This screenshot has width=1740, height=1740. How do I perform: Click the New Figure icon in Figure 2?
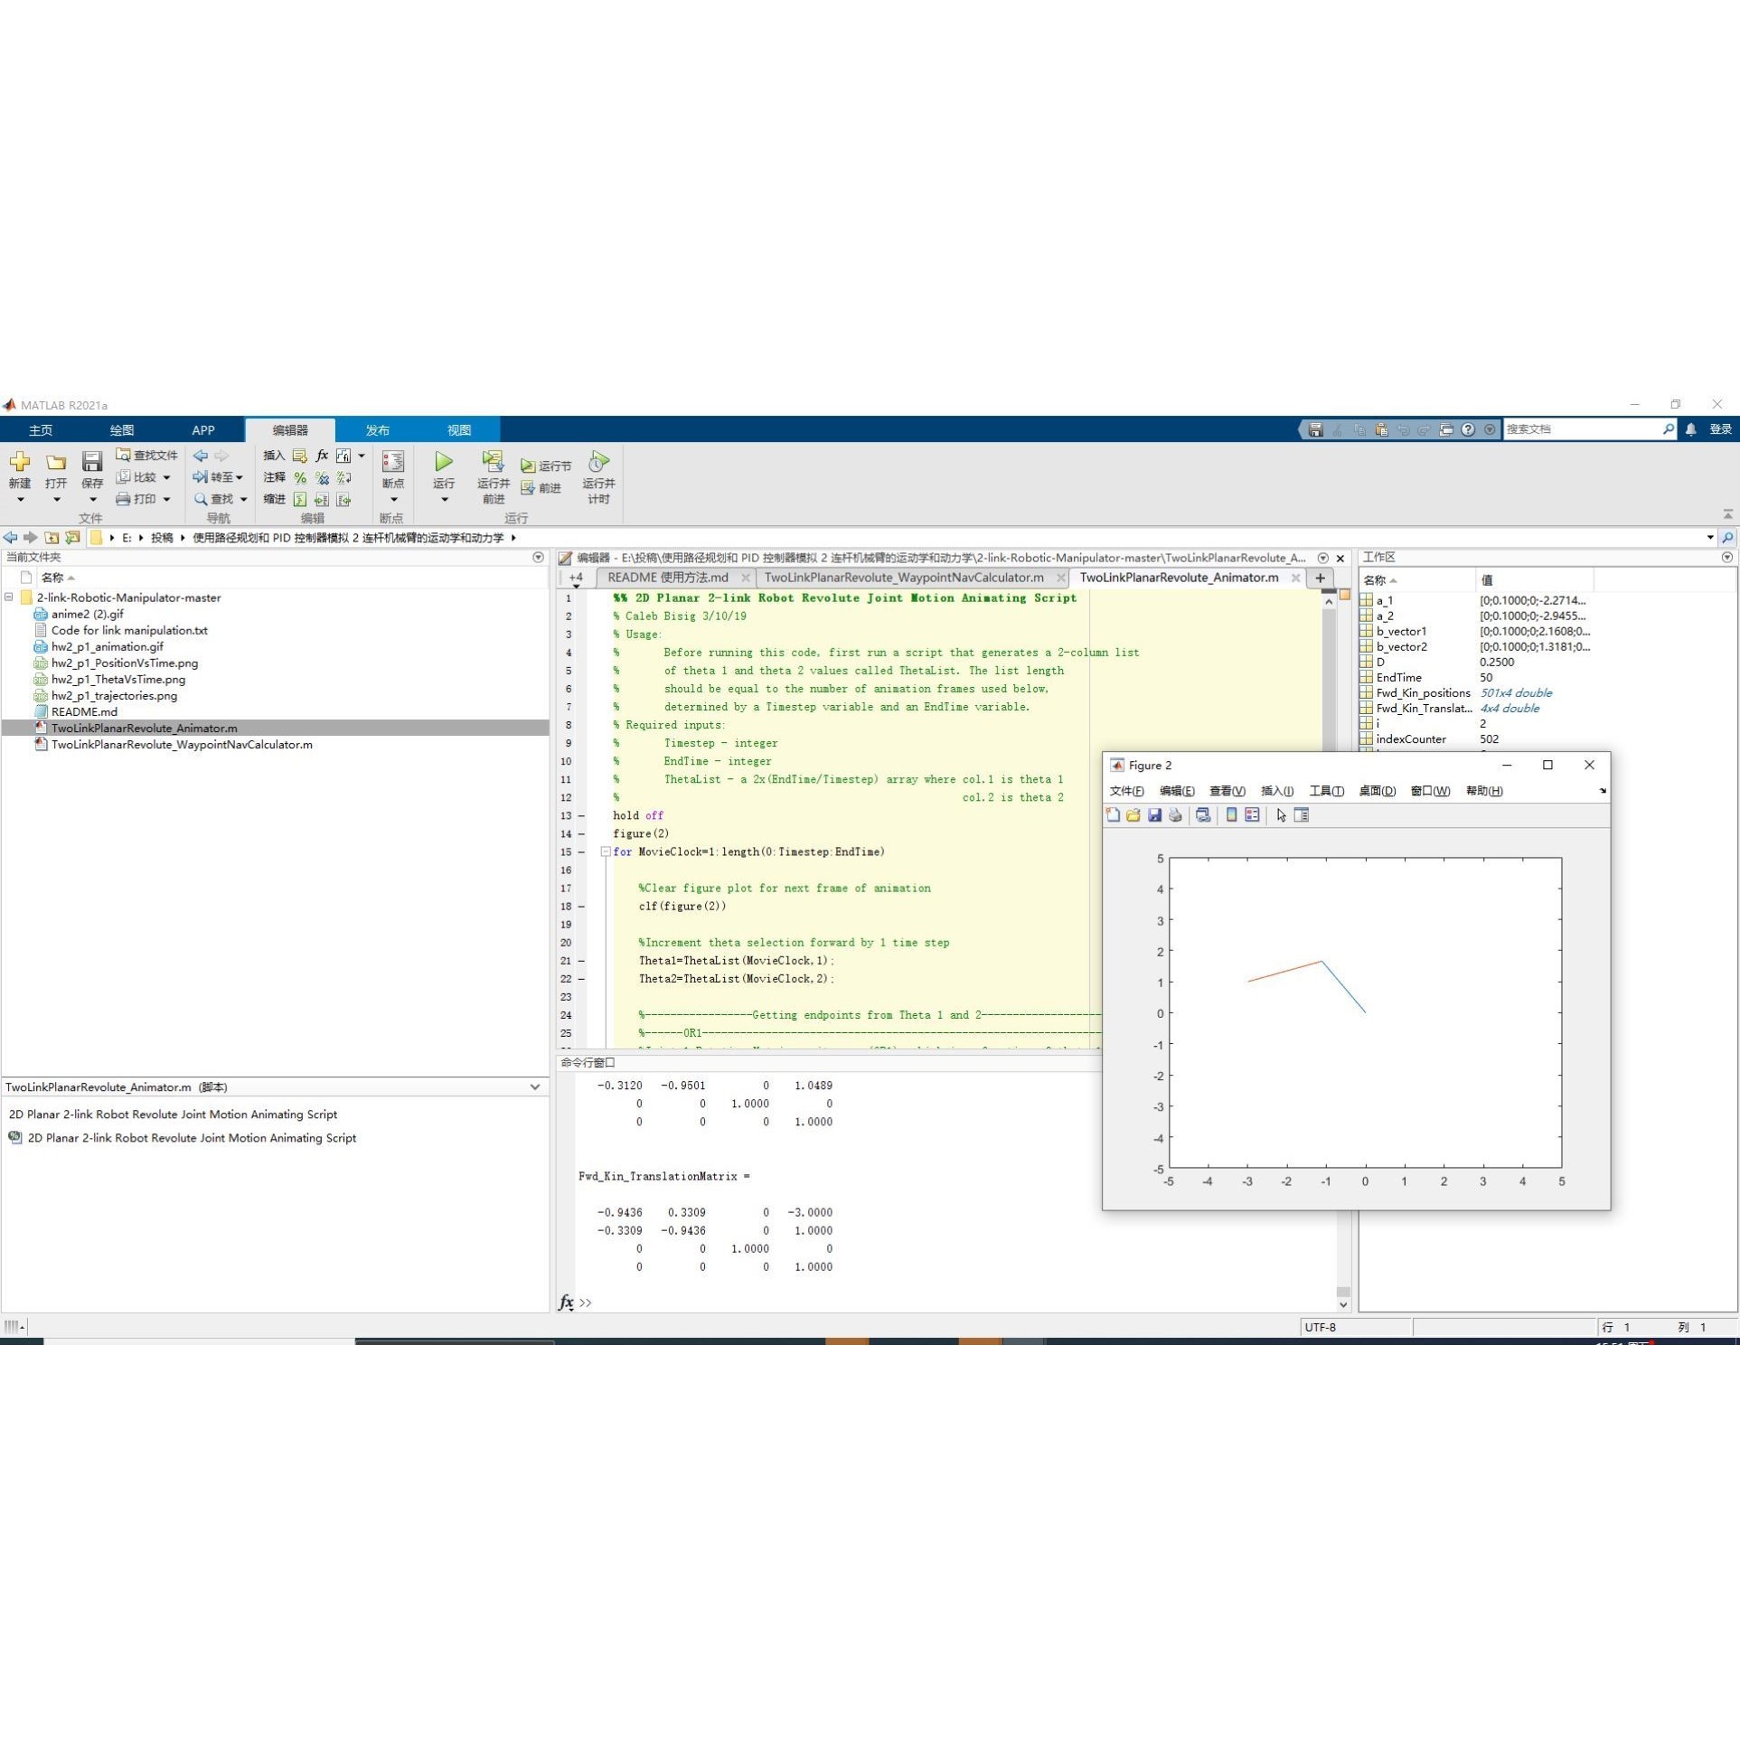pyautogui.click(x=1113, y=815)
